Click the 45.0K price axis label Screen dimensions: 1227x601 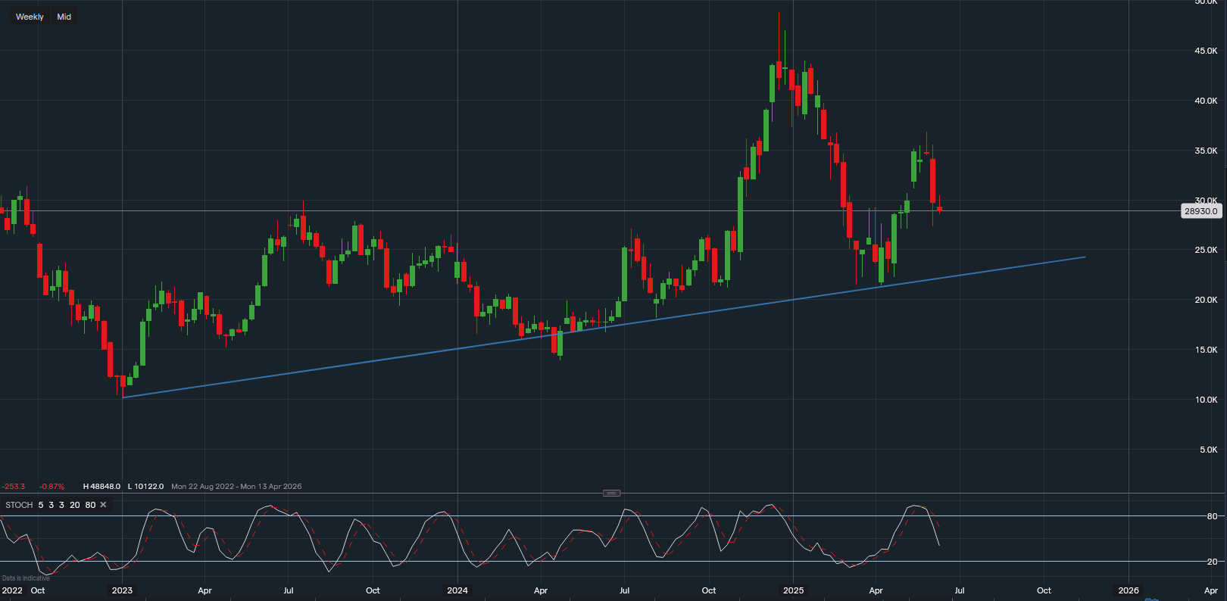click(x=1206, y=51)
